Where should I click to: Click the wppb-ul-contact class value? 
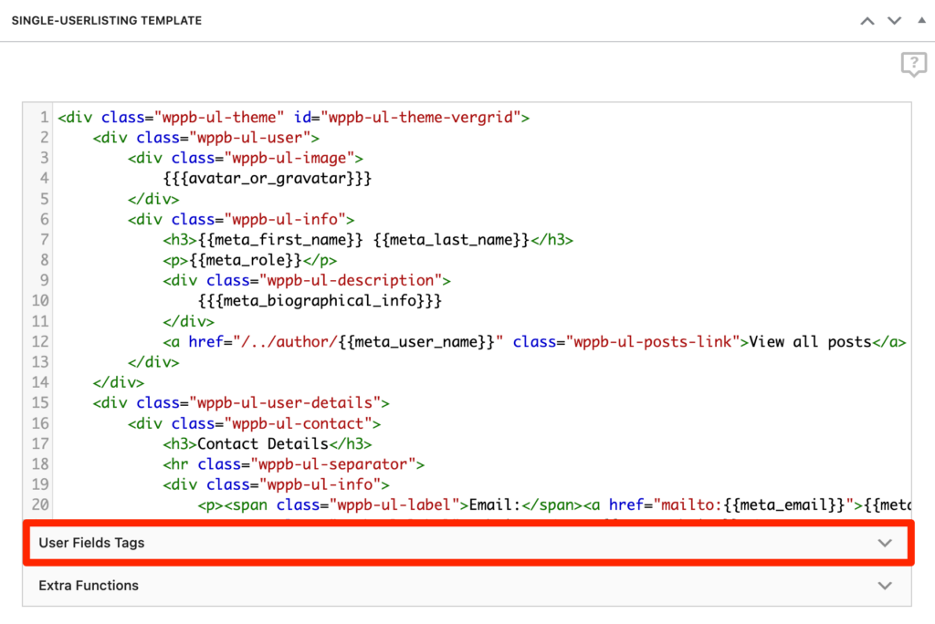coord(298,423)
